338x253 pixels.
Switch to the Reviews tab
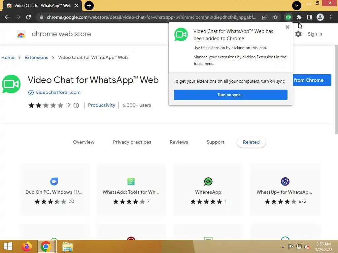pyautogui.click(x=179, y=142)
